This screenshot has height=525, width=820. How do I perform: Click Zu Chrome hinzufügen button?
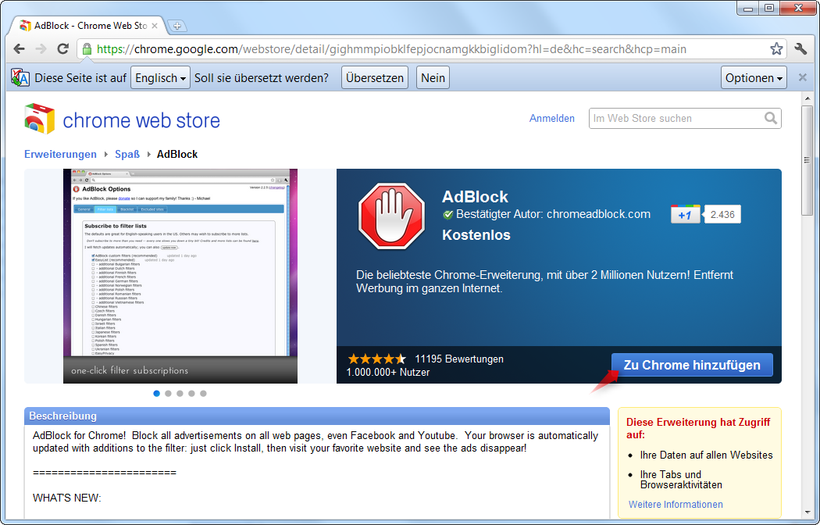point(692,365)
